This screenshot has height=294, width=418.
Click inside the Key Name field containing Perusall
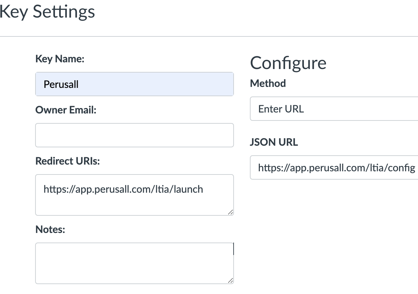(134, 84)
